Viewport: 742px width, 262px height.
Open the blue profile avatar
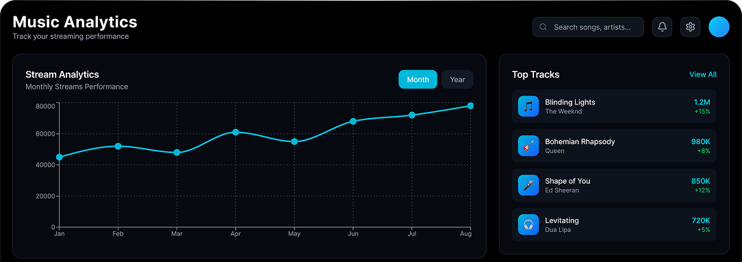point(719,27)
